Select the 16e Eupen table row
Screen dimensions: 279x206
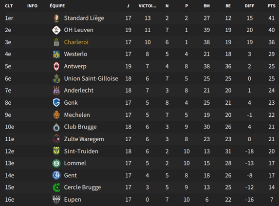139,200
